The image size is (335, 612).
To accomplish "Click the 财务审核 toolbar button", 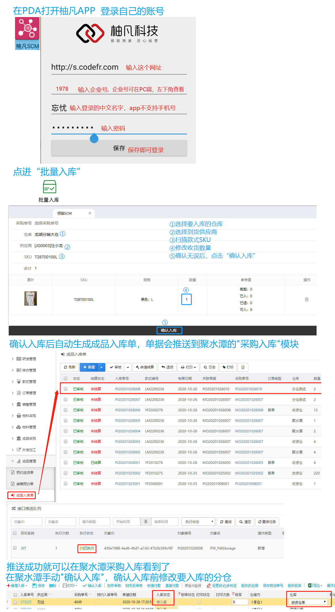I will click(114, 586).
